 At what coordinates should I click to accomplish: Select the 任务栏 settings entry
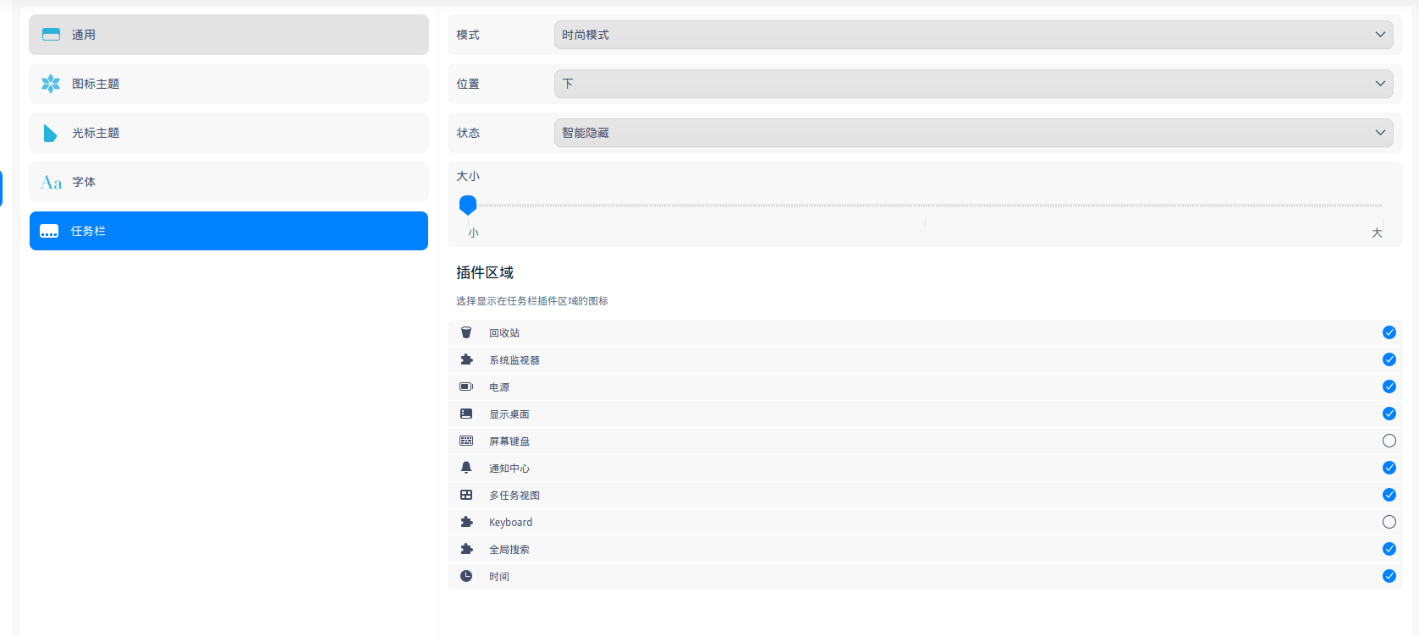tap(228, 231)
